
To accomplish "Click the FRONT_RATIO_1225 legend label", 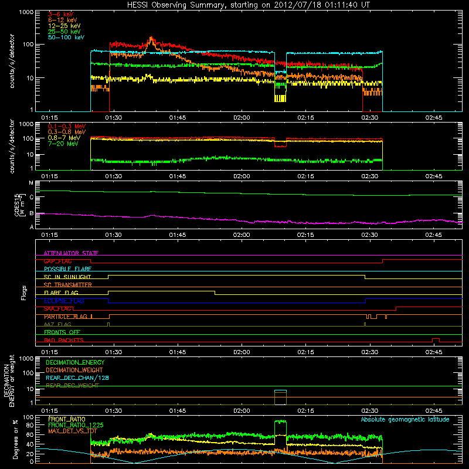I will pyautogui.click(x=76, y=425).
